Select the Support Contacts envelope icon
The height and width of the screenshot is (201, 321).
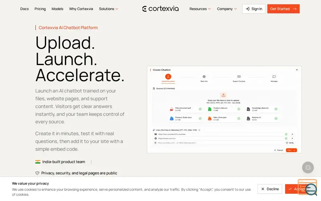click(239, 76)
